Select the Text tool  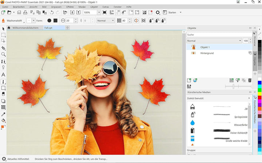coord(3,75)
